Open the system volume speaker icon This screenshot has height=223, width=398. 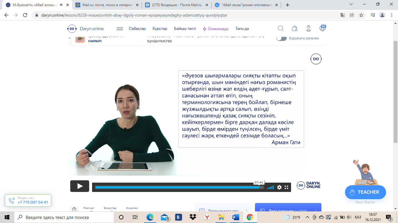(x=349, y=217)
